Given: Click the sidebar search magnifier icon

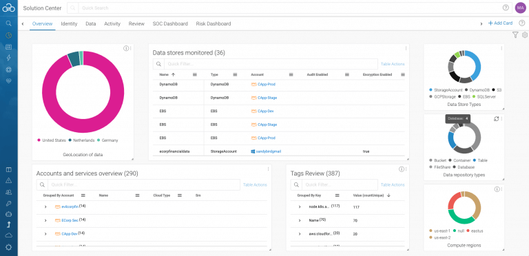Looking at the screenshot, I should coord(9,23).
